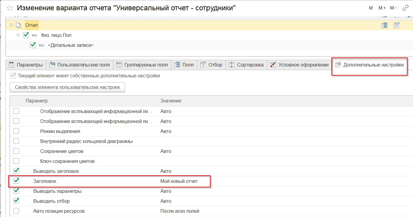Enable the Внутренний радиус кольцевой диаграммы checkbox
This screenshot has width=413, height=217.
pyautogui.click(x=16, y=141)
